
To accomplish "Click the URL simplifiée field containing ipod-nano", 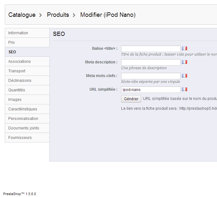I will pos(151,90).
